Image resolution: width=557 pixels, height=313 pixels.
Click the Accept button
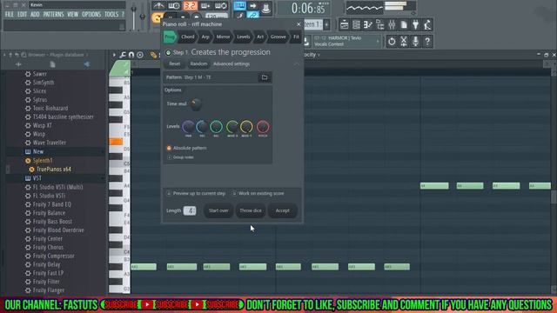click(x=282, y=210)
